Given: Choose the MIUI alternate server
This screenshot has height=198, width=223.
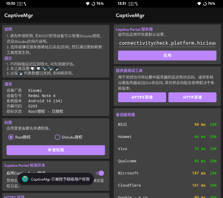Looking at the screenshot, I should tap(167, 125).
